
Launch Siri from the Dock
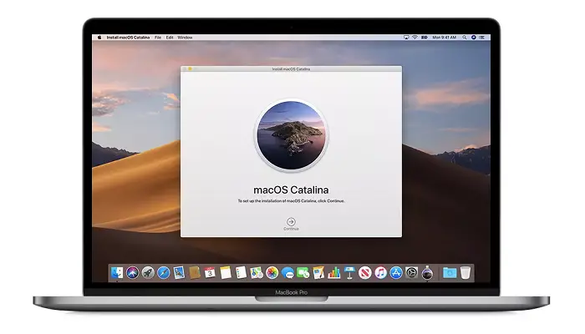(x=132, y=272)
